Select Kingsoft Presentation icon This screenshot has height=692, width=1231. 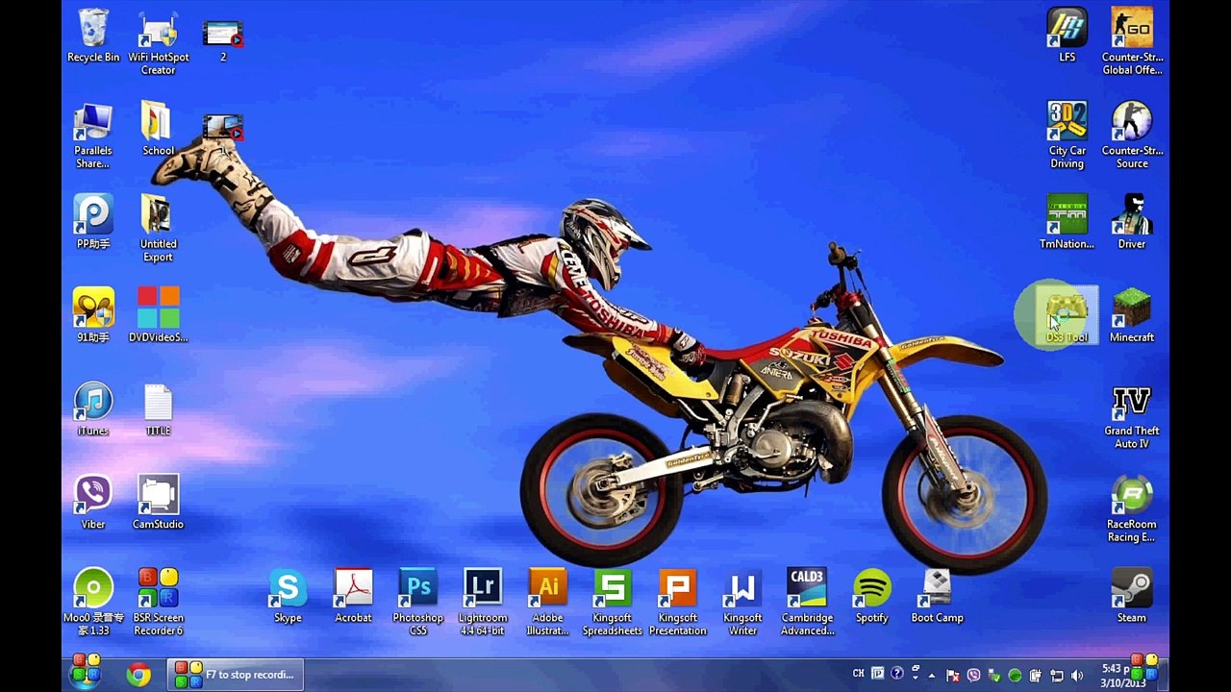pos(677,602)
